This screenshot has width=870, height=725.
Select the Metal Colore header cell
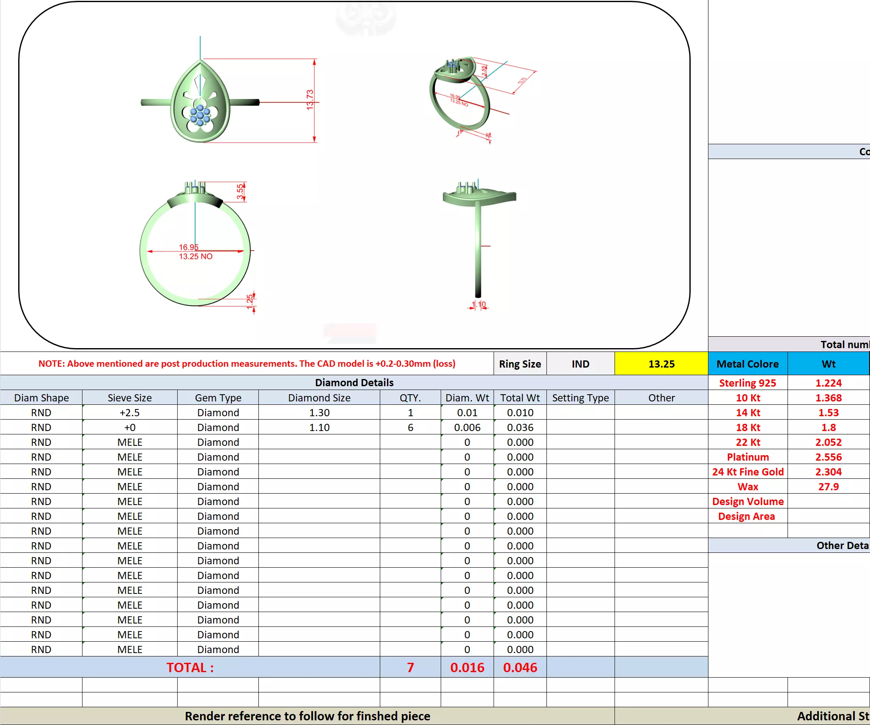click(747, 364)
